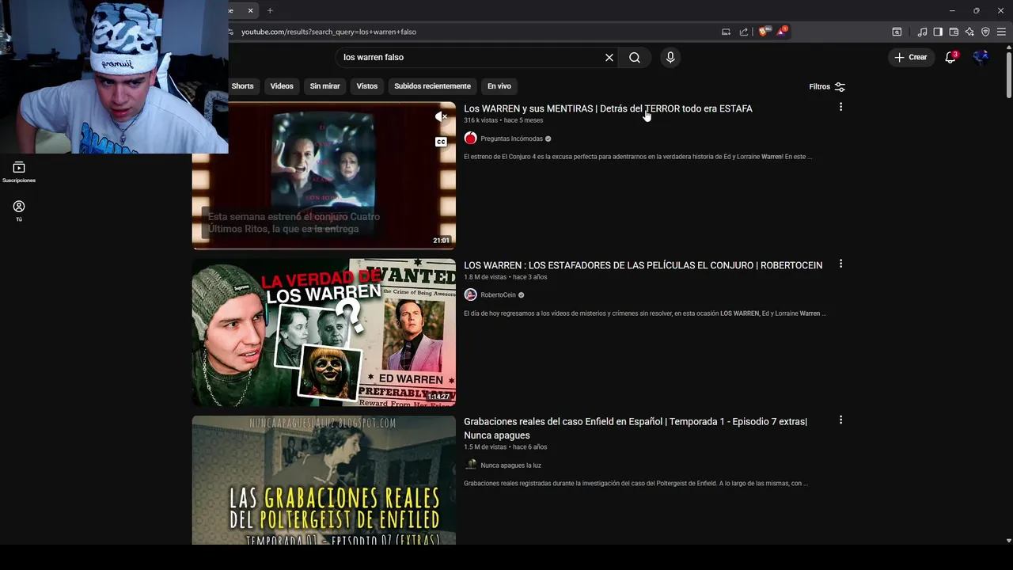This screenshot has height=570, width=1013.
Task: Select the Videos filter chip
Action: [x=282, y=86]
